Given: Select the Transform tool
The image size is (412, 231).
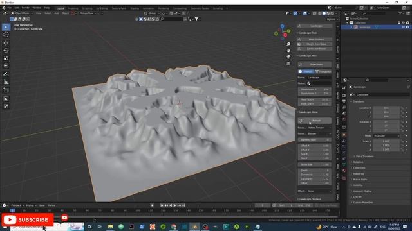Looking at the screenshot, I should click(6, 65).
